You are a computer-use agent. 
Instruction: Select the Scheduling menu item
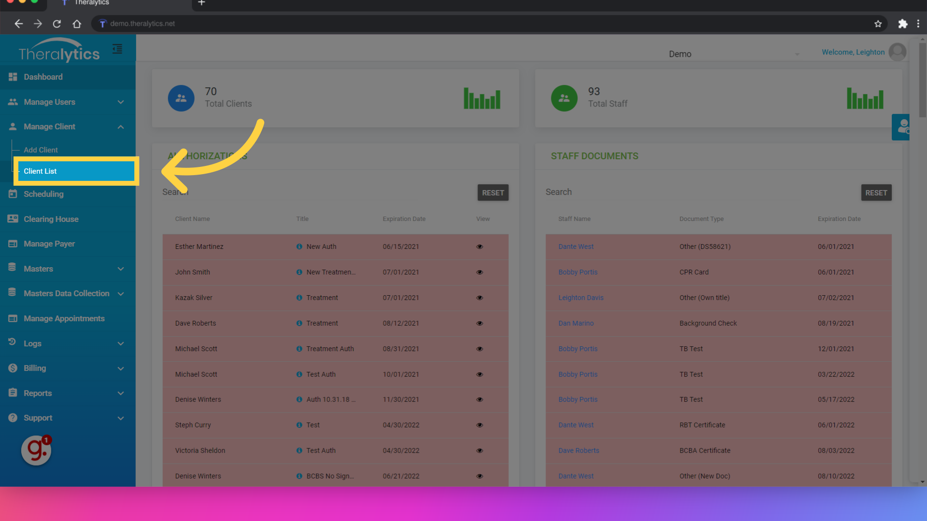[43, 194]
